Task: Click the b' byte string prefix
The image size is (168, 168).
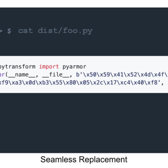Action: click(79, 75)
